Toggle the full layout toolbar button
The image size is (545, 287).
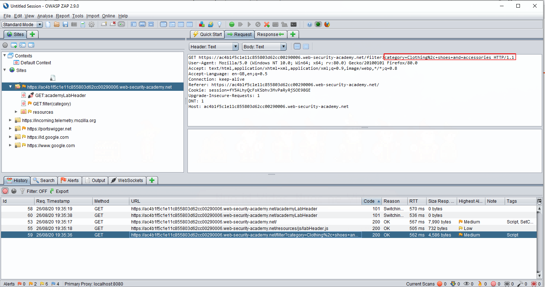pos(151,24)
